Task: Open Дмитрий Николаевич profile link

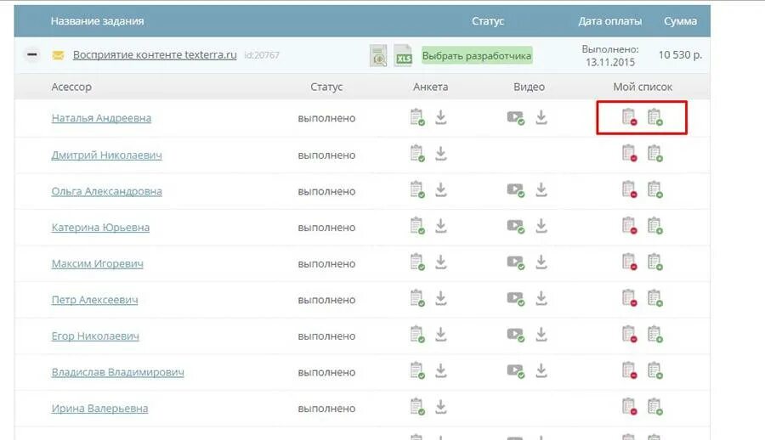Action: [107, 155]
